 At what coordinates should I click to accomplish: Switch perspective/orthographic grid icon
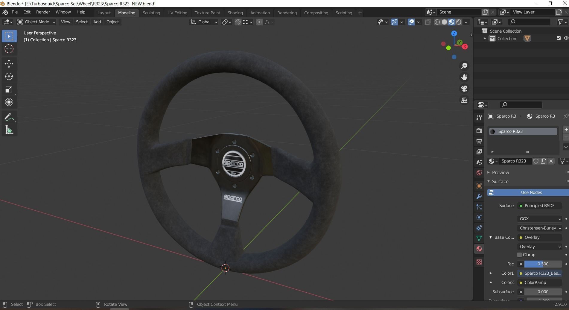(x=464, y=100)
